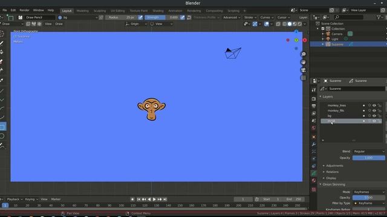The height and width of the screenshot is (217, 387).
Task: Click the Draw menu in viewport header
Action: coord(59,24)
